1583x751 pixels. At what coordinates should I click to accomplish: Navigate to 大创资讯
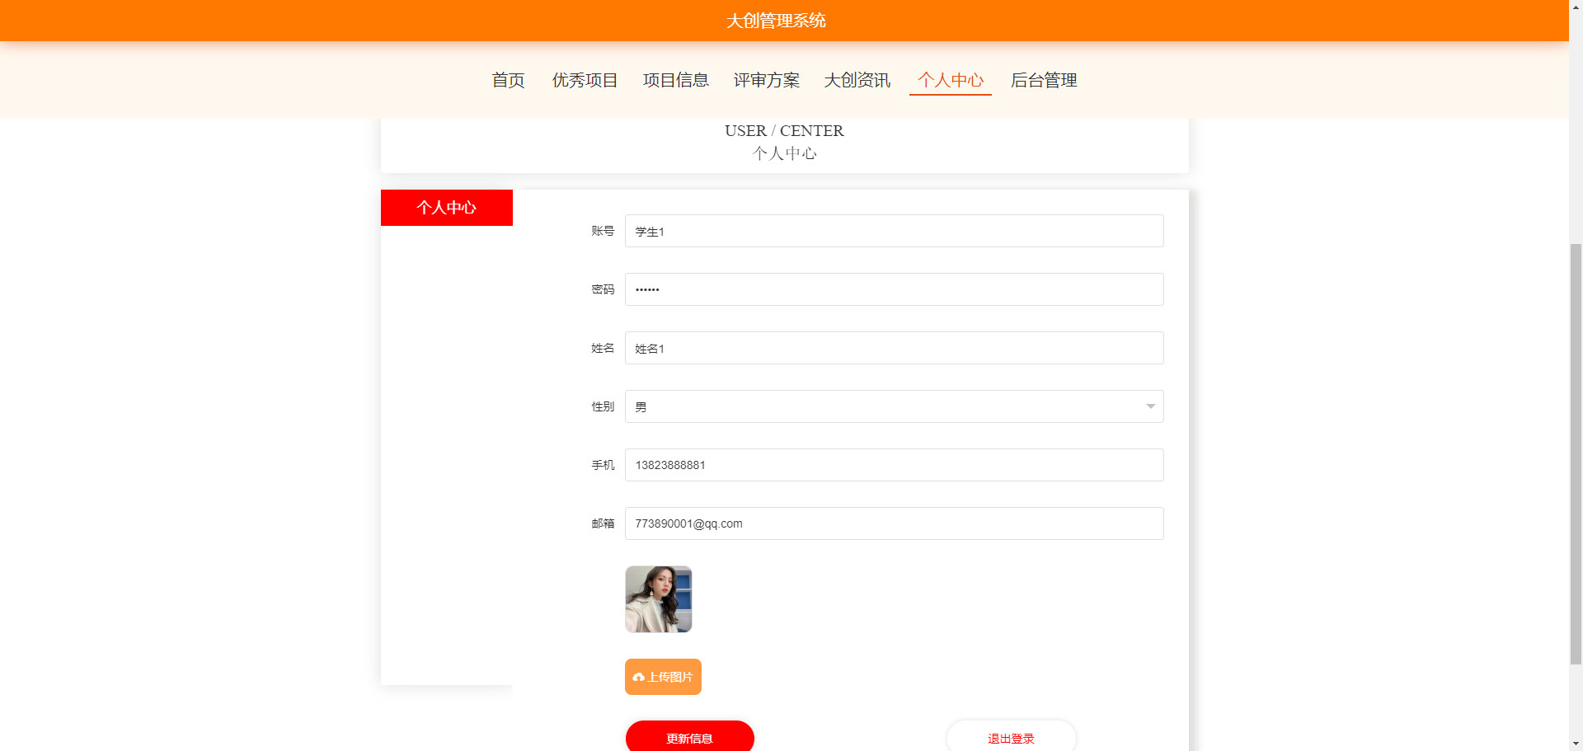857,80
